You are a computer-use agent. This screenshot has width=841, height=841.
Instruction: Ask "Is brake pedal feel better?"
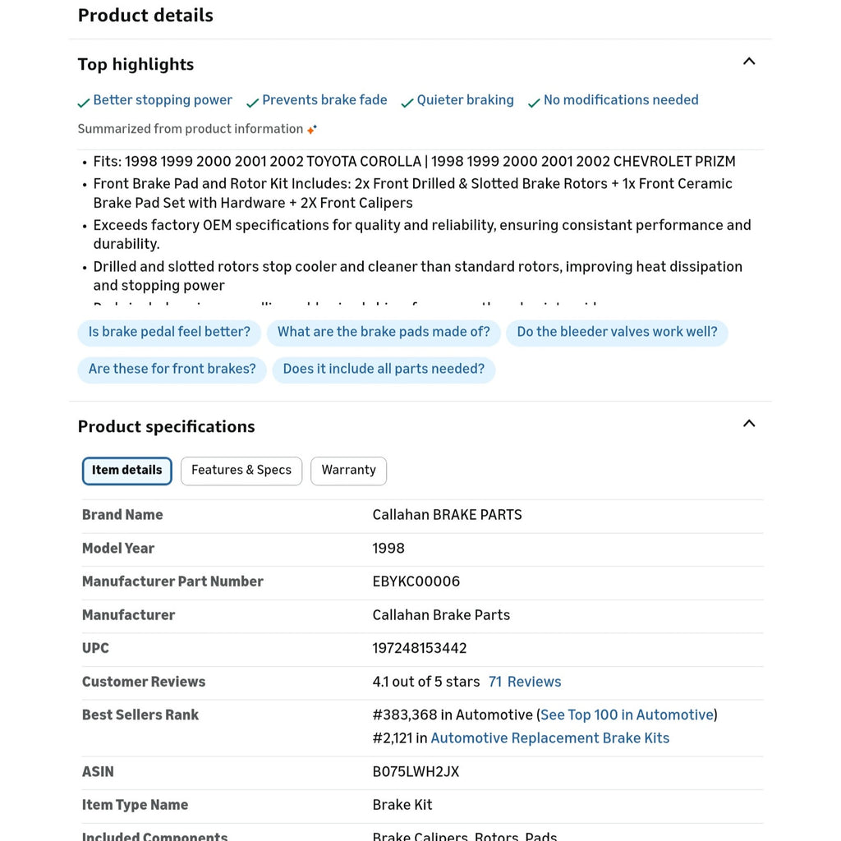(x=169, y=333)
